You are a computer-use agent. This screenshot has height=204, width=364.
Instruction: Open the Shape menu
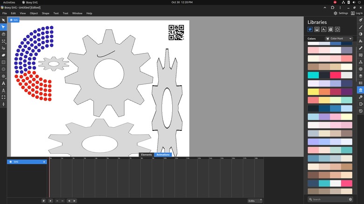coord(45,13)
